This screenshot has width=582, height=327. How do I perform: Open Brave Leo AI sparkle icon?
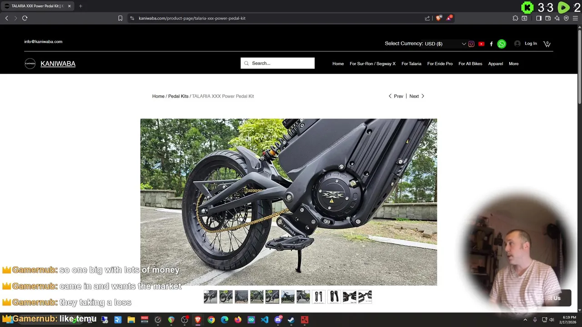[x=557, y=18]
